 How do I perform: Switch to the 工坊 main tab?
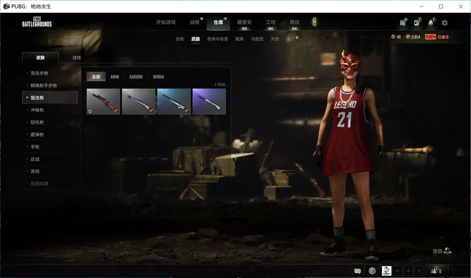click(x=271, y=22)
